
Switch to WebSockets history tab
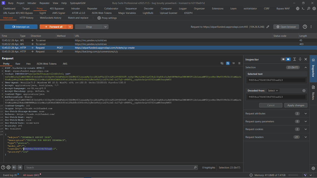click(51, 18)
